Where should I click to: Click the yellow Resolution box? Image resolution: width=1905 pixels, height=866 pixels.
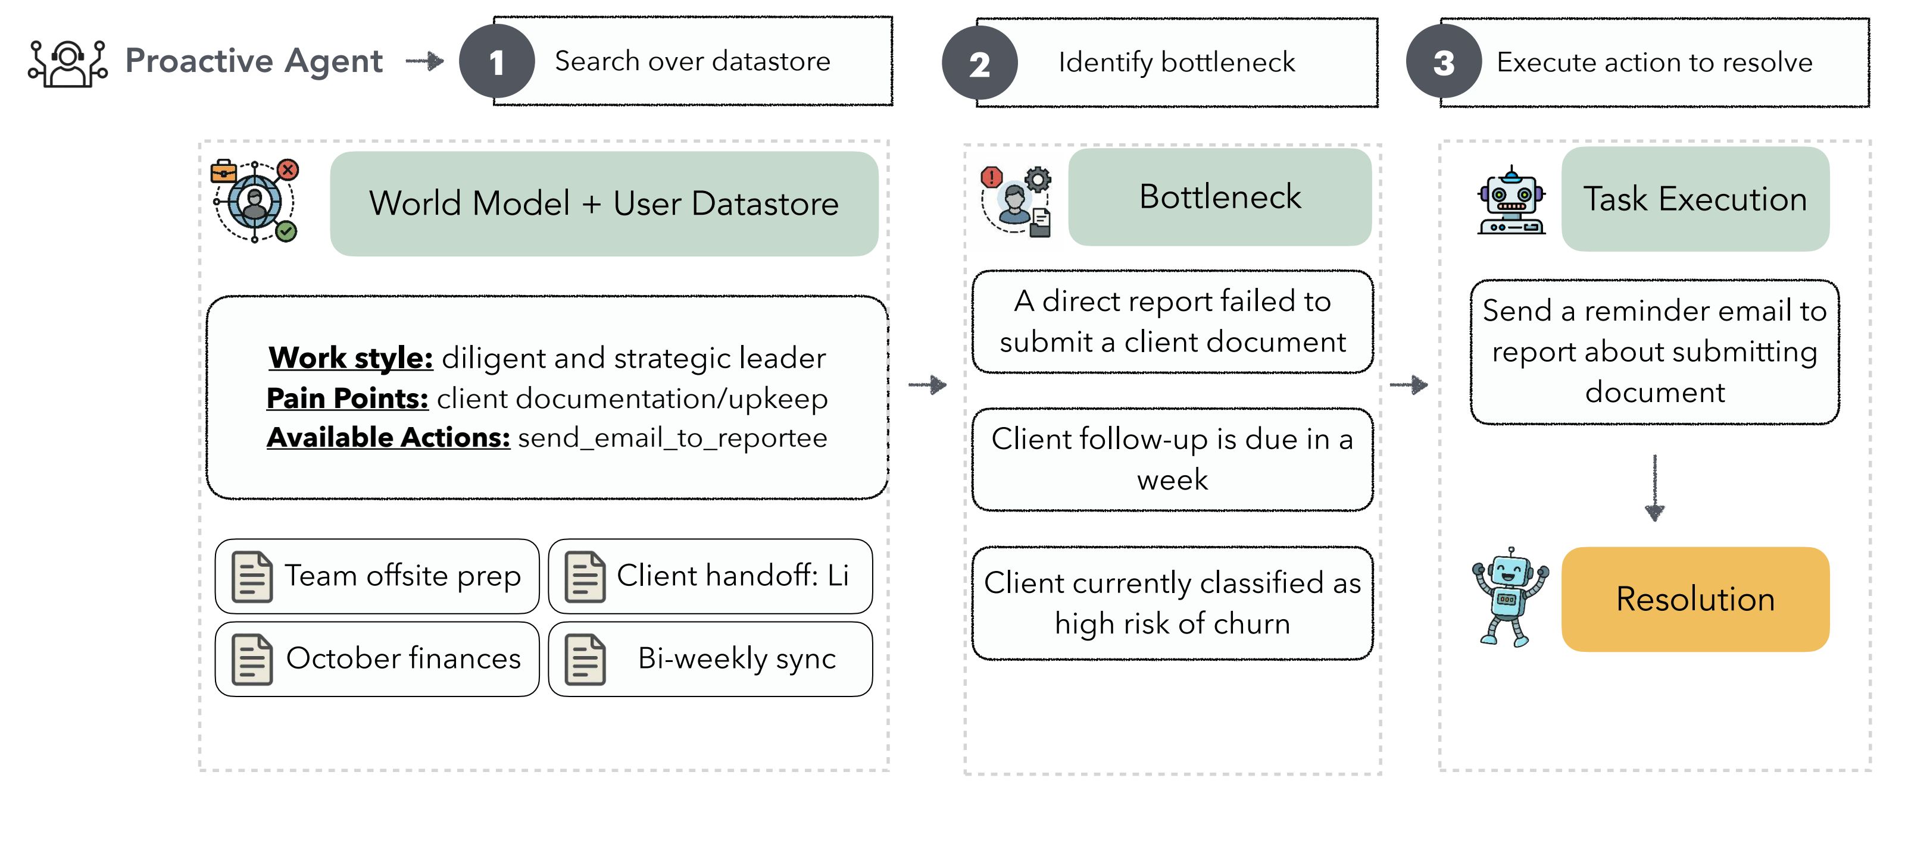click(x=1695, y=600)
